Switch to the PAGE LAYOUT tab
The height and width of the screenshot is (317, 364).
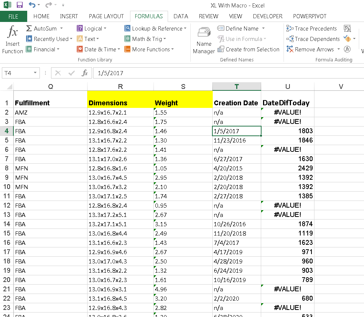(106, 16)
